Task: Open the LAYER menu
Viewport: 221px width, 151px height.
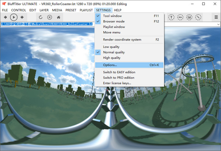Action: point(44,10)
